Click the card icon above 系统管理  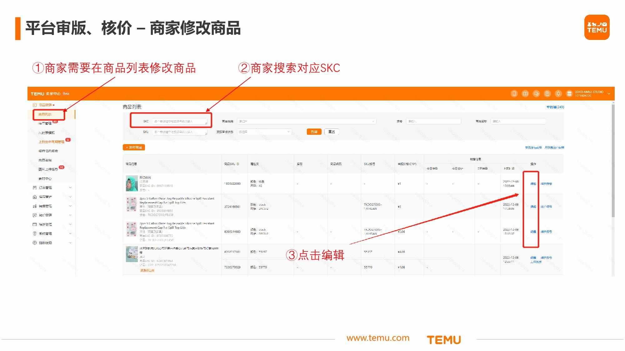coord(35,224)
